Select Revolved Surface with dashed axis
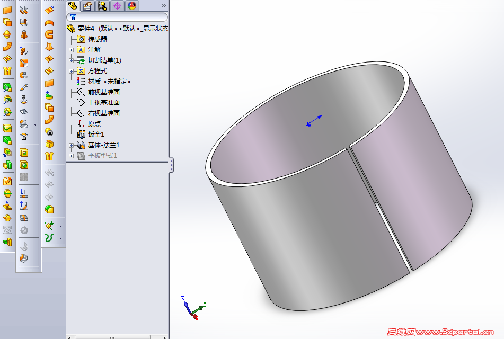504x339 pixels. pos(49,22)
